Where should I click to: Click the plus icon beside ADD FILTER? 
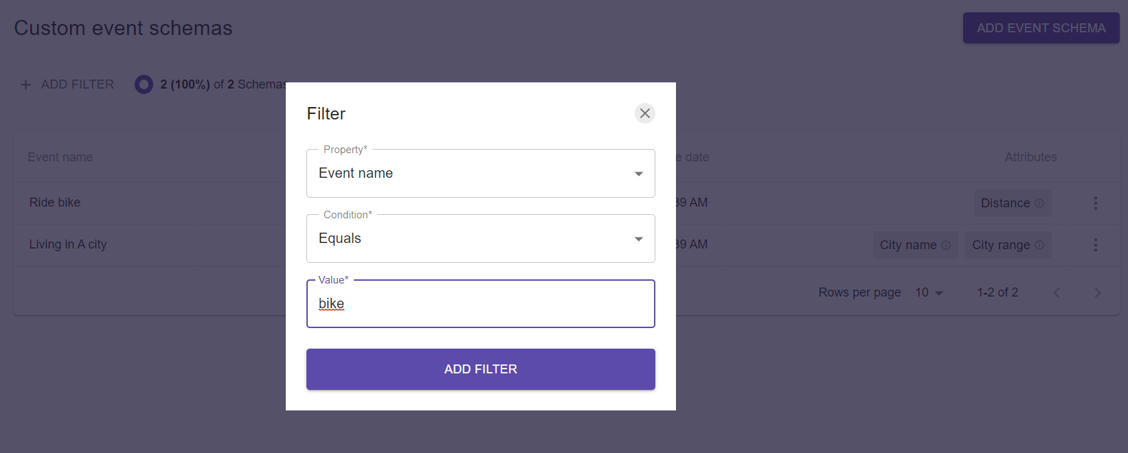25,84
